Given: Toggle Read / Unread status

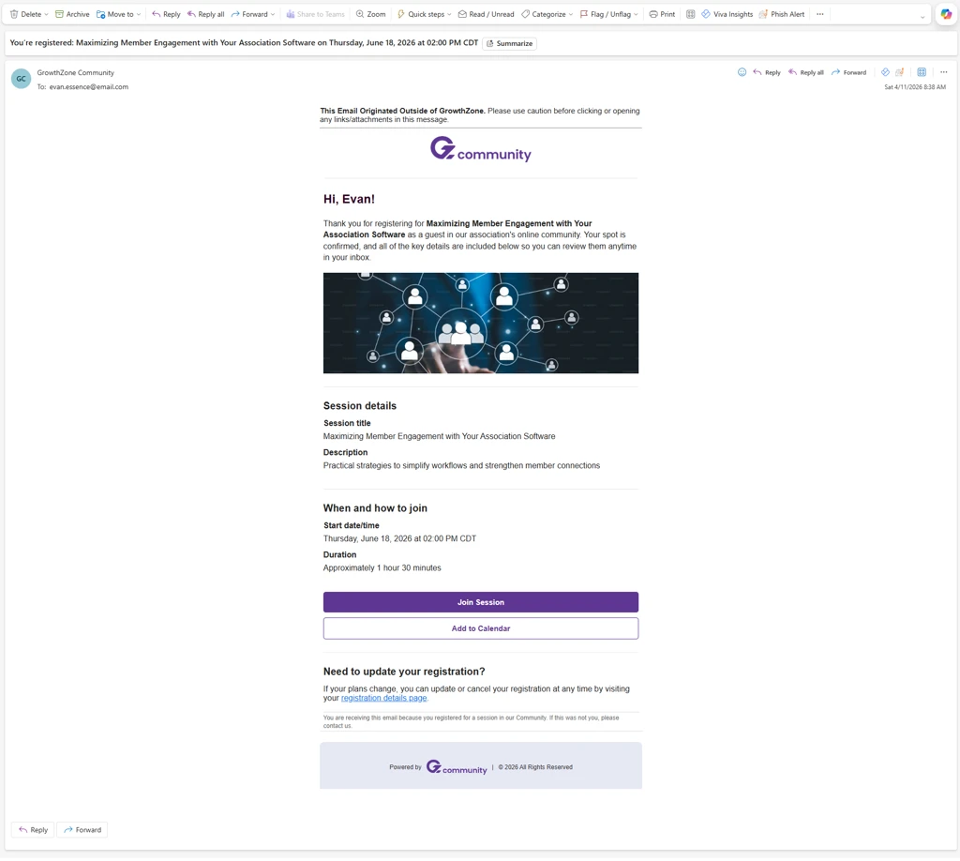Looking at the screenshot, I should click(x=486, y=14).
